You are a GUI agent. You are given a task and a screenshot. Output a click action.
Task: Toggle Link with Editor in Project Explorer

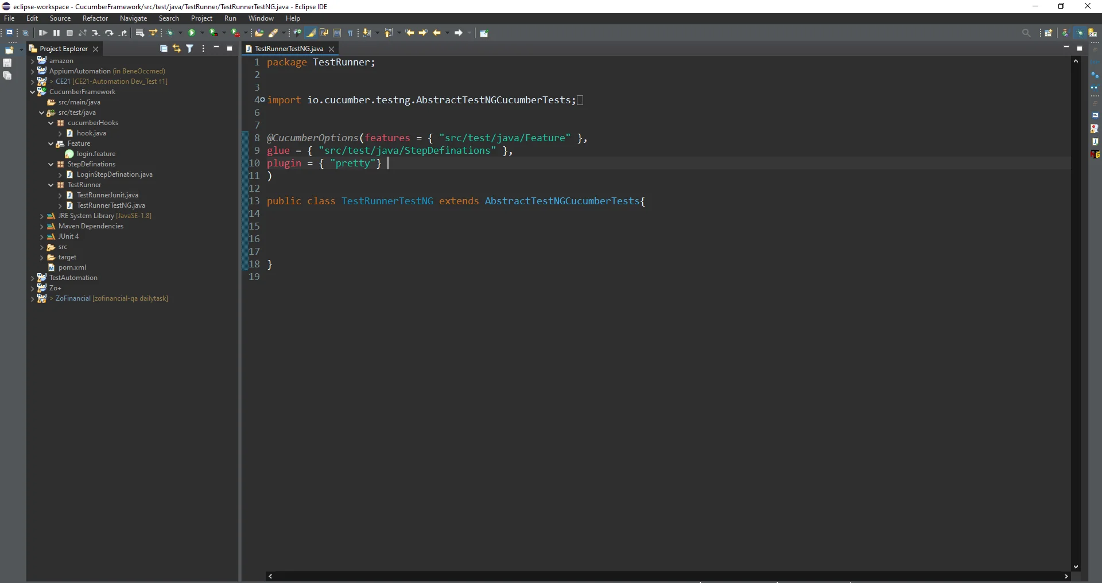pyautogui.click(x=177, y=49)
